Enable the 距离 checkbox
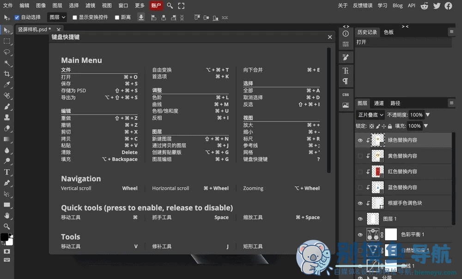Screen dimensions: 462x279 point(117,18)
